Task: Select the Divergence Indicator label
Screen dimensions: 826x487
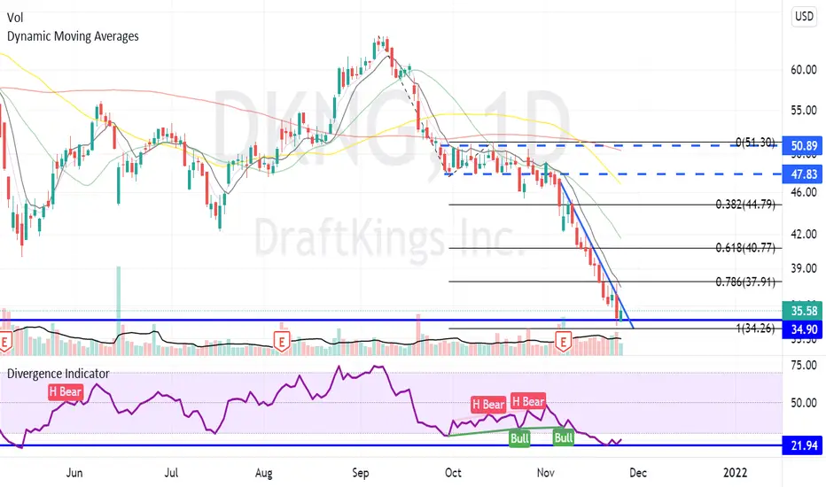Action: tap(58, 374)
